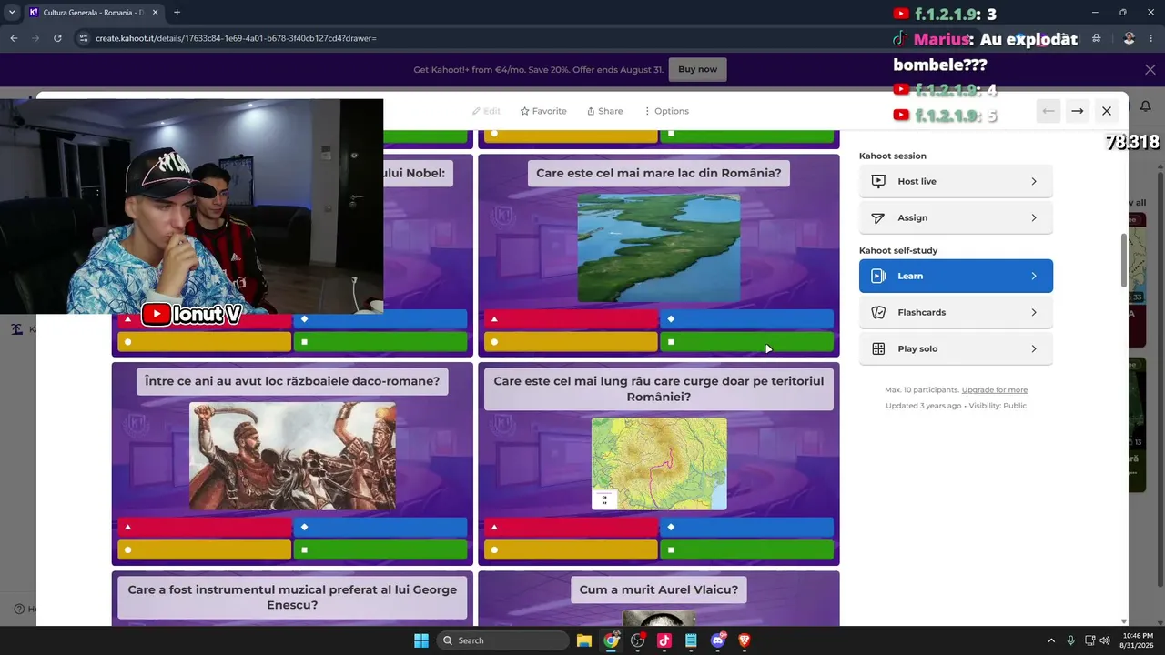Screen dimensions: 1165x655
Task: Open Google Chrome from the taskbar
Action: pyautogui.click(x=611, y=640)
